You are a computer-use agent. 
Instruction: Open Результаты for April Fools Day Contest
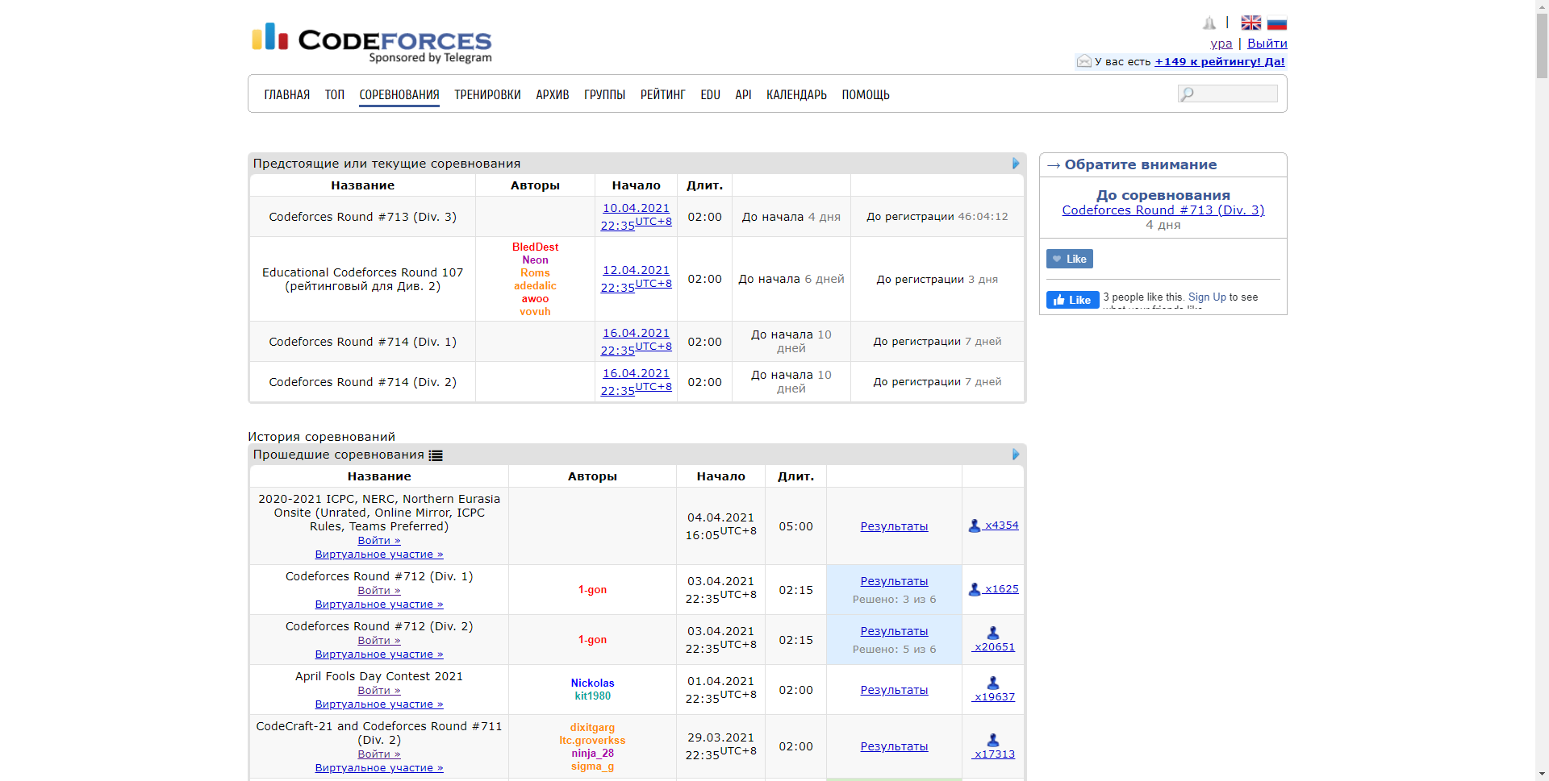(894, 690)
